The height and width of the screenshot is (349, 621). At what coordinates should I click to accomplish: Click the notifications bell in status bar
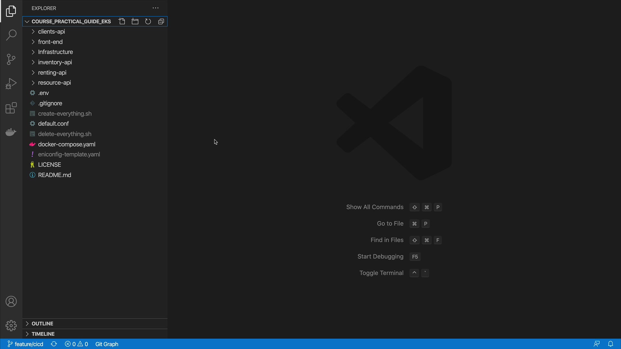[610, 344]
